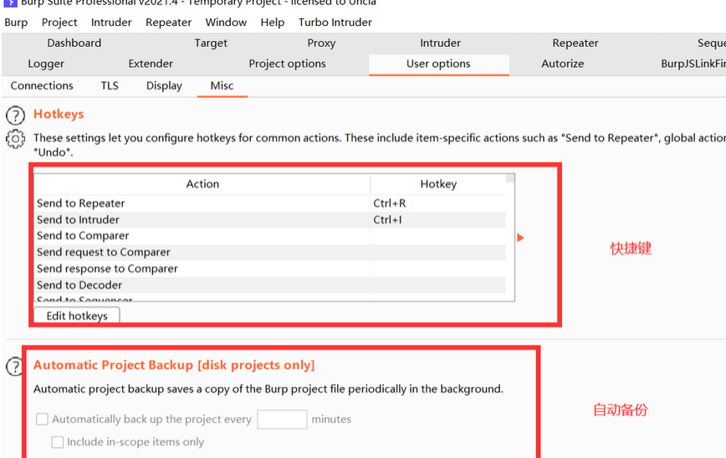Click the backup interval minutes field
This screenshot has height=458, width=726.
point(282,419)
